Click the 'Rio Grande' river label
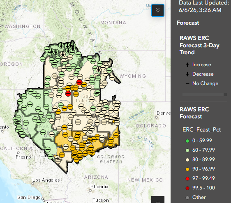Viewport: 231px width, 203px height. 145,142
